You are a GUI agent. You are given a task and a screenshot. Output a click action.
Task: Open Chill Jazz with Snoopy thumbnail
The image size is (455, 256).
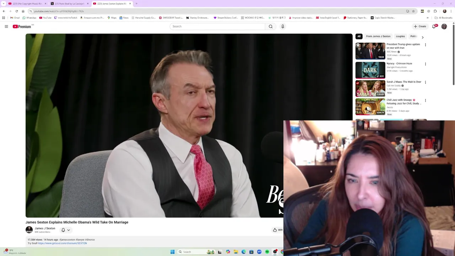click(x=370, y=107)
